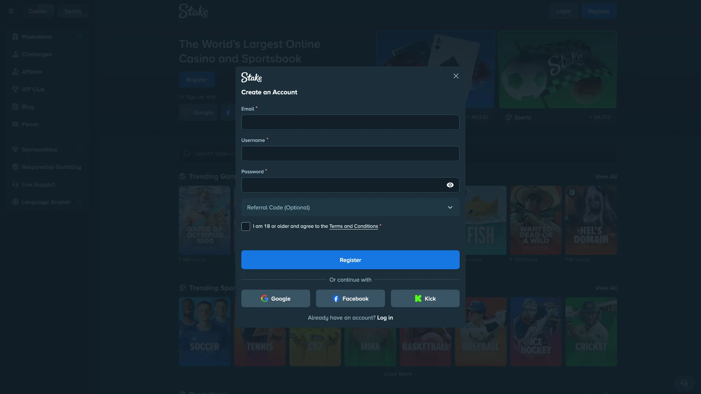Image resolution: width=701 pixels, height=394 pixels.
Task: Click Load More under sports
Action: pyautogui.click(x=398, y=374)
